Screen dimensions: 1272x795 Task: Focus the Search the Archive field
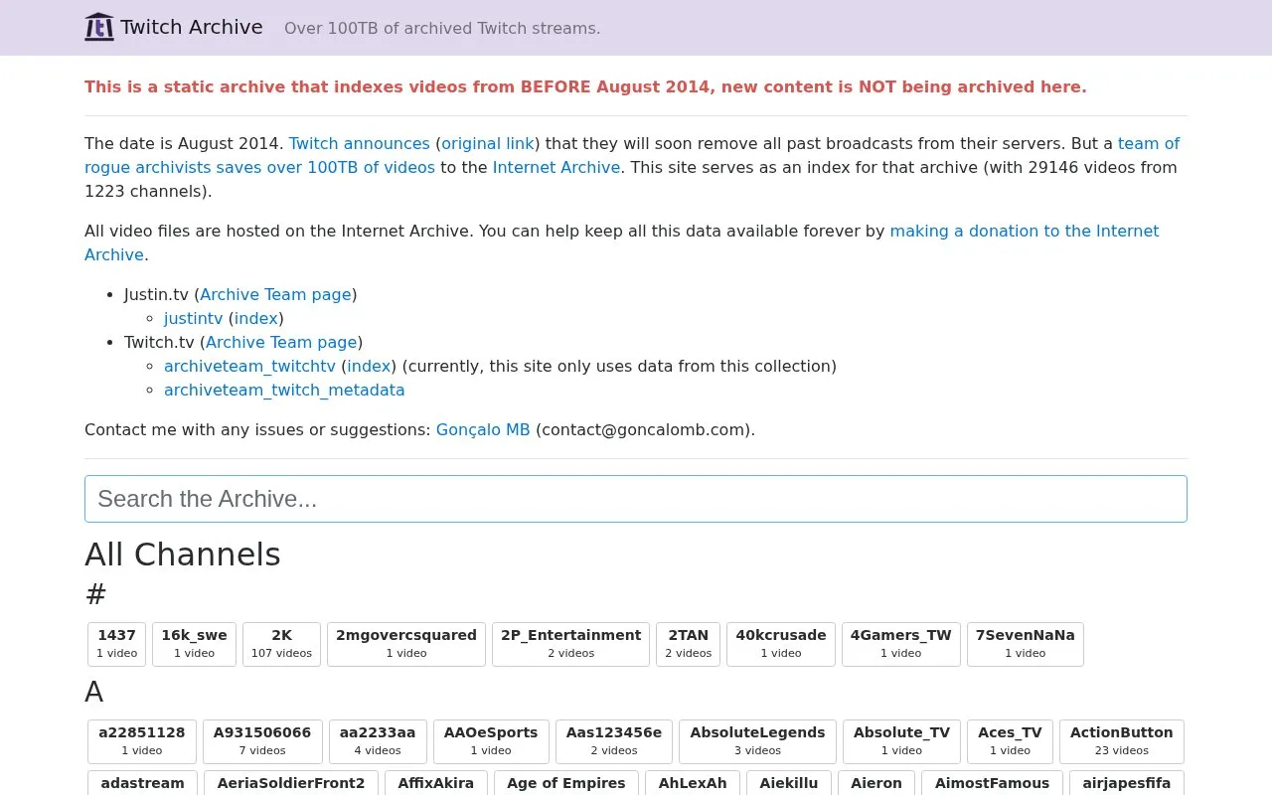[636, 499]
